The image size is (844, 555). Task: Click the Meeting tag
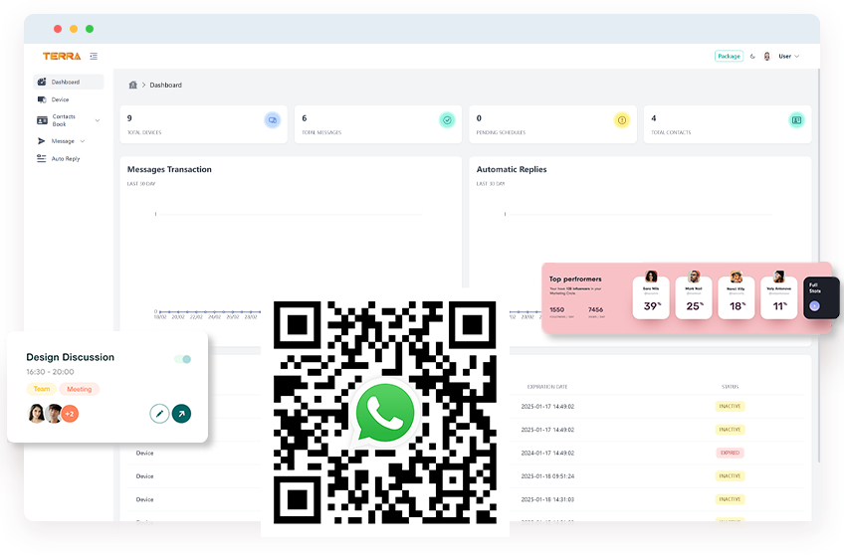click(x=80, y=389)
